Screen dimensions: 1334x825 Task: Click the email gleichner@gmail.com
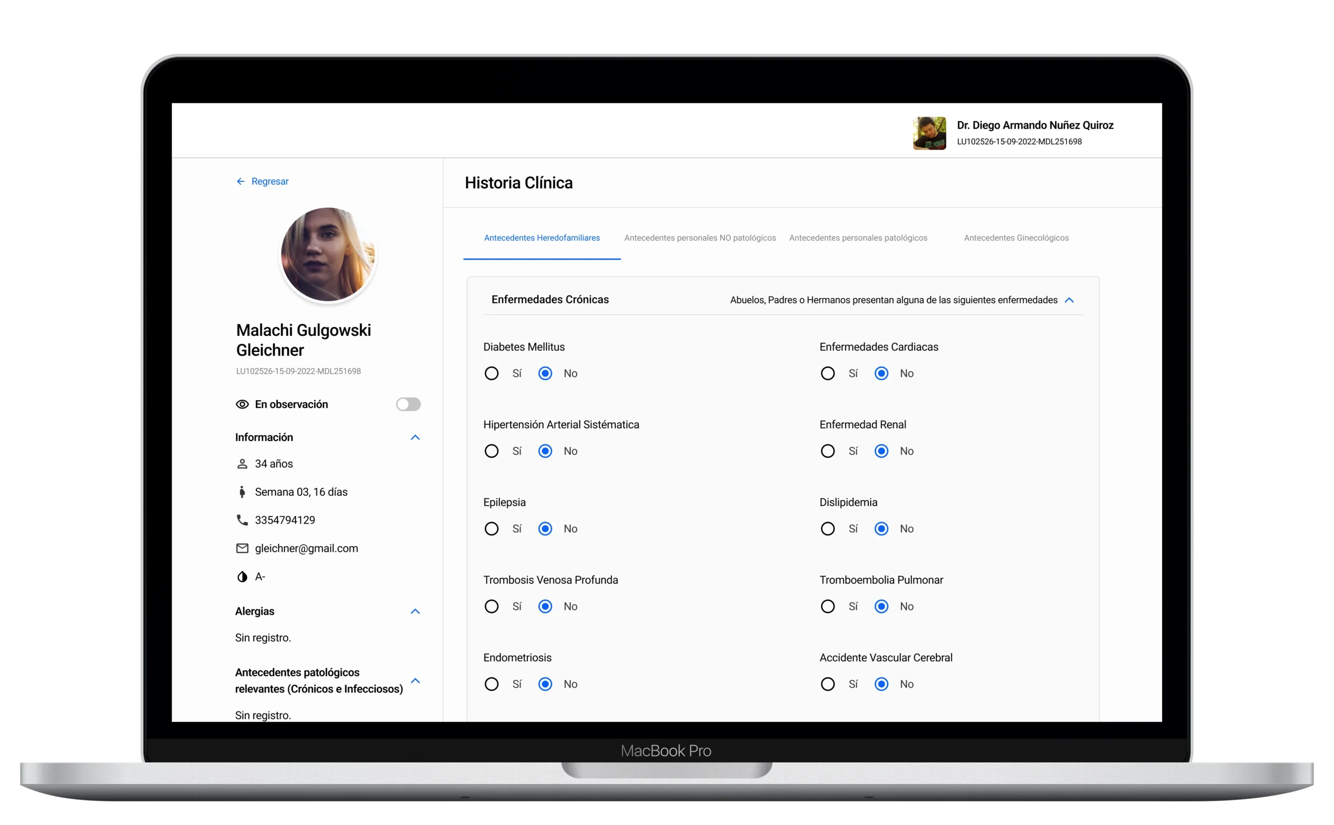306,548
